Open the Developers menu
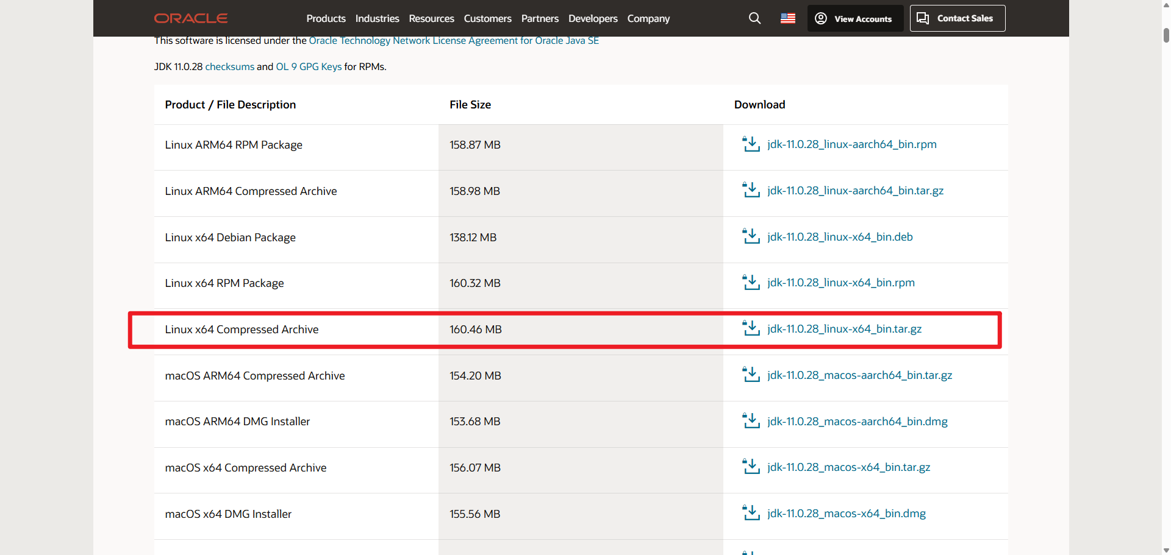Image resolution: width=1171 pixels, height=555 pixels. [593, 19]
